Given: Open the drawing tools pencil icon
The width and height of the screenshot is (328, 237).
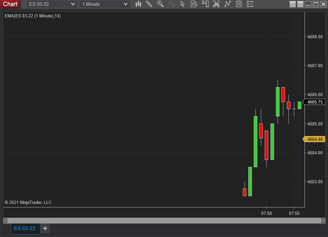Looking at the screenshot, I should click(149, 4).
